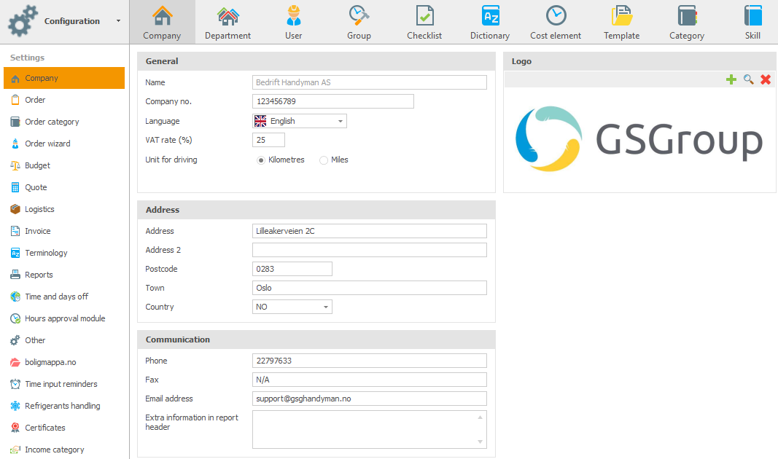Screen dimensions: 778x459
Task: Click scroll-down arrow in Extra information box
Action: (480, 442)
